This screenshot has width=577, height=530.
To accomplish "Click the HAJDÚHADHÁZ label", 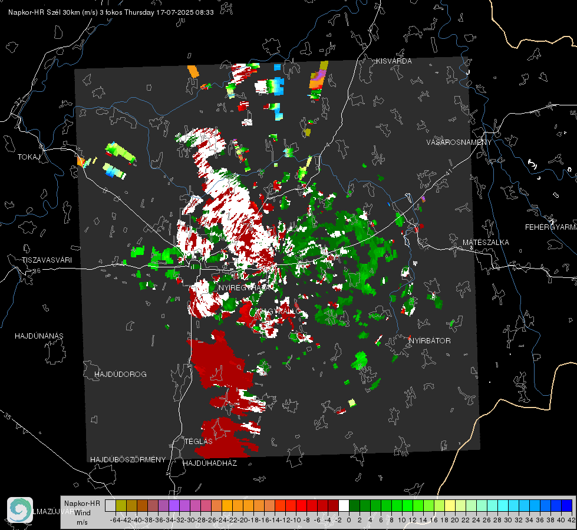I will coord(210,463).
